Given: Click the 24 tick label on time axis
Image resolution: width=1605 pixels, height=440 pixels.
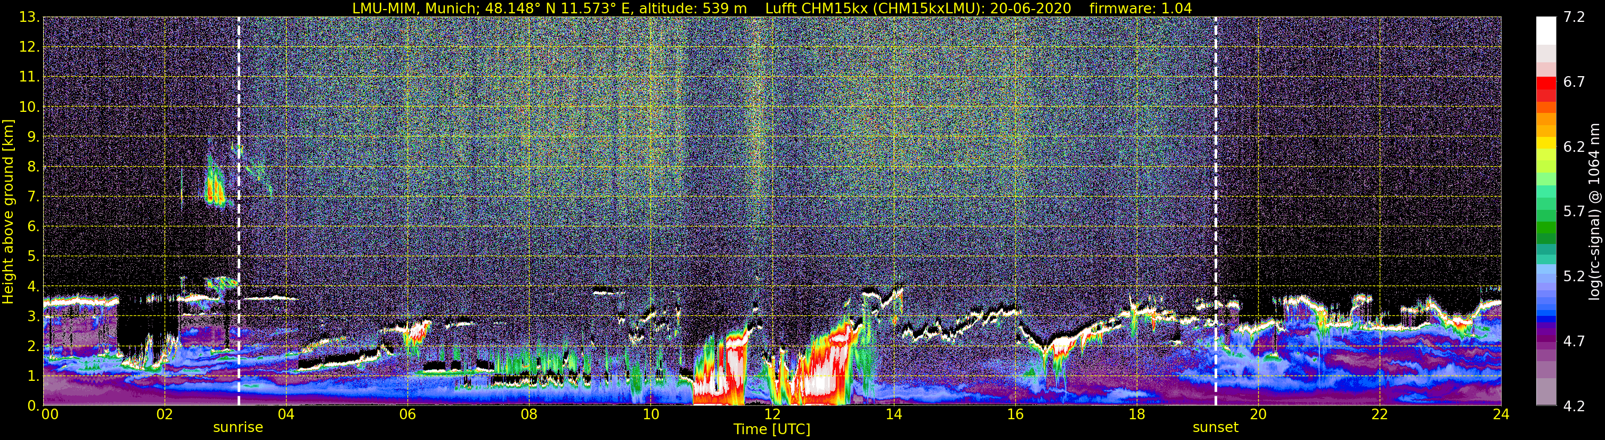Looking at the screenshot, I should [x=1501, y=414].
